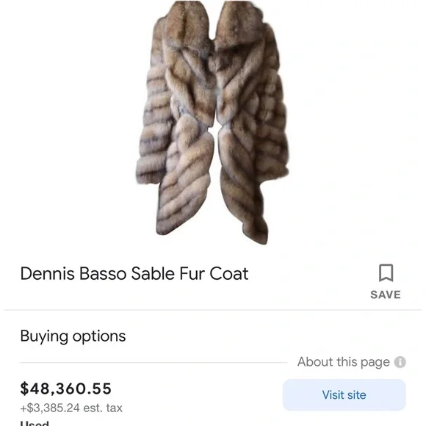Open the fur coat product image

tap(212, 122)
